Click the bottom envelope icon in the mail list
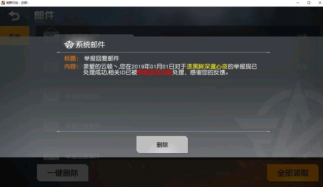This screenshot has height=187, width=323. tap(51, 154)
